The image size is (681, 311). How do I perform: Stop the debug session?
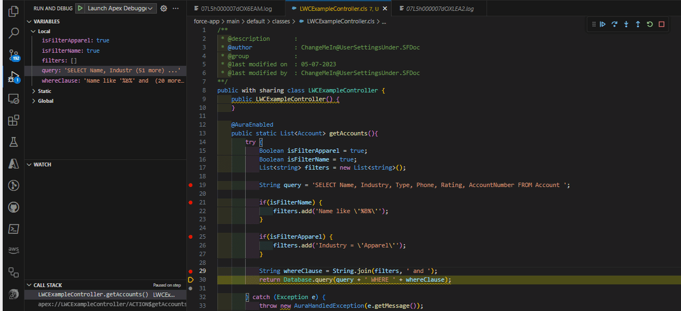[662, 24]
